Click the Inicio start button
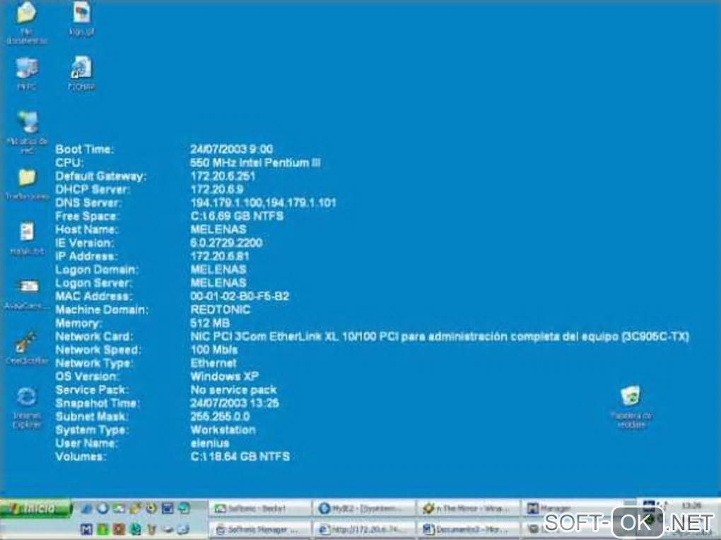This screenshot has height=540, width=721. coord(36,508)
